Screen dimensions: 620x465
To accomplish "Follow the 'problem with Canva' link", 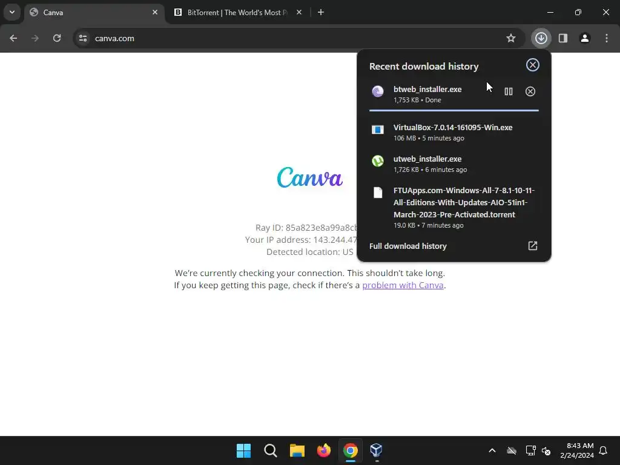I will [403, 285].
